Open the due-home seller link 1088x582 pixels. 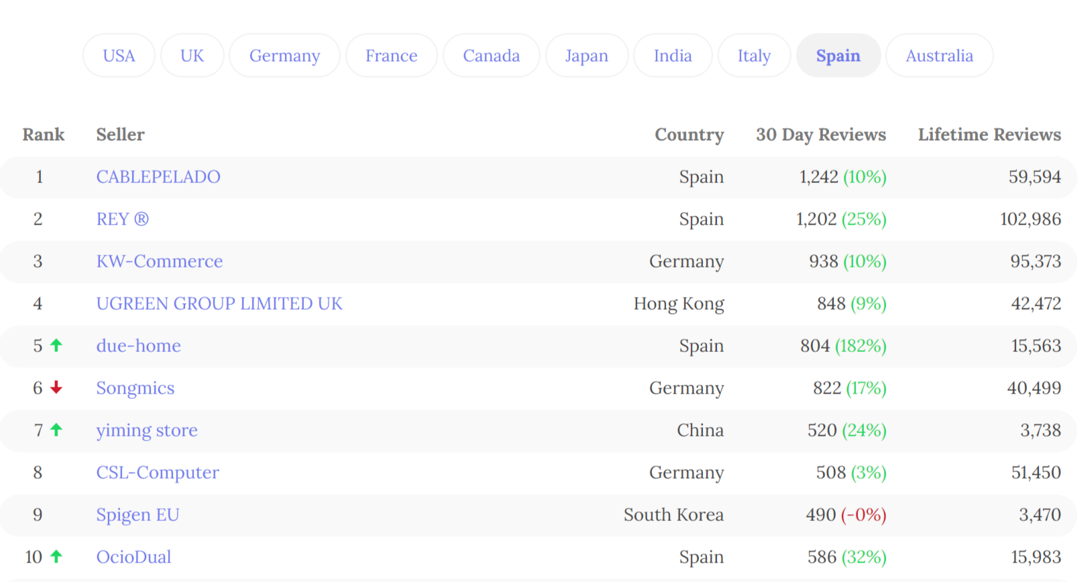tap(139, 346)
